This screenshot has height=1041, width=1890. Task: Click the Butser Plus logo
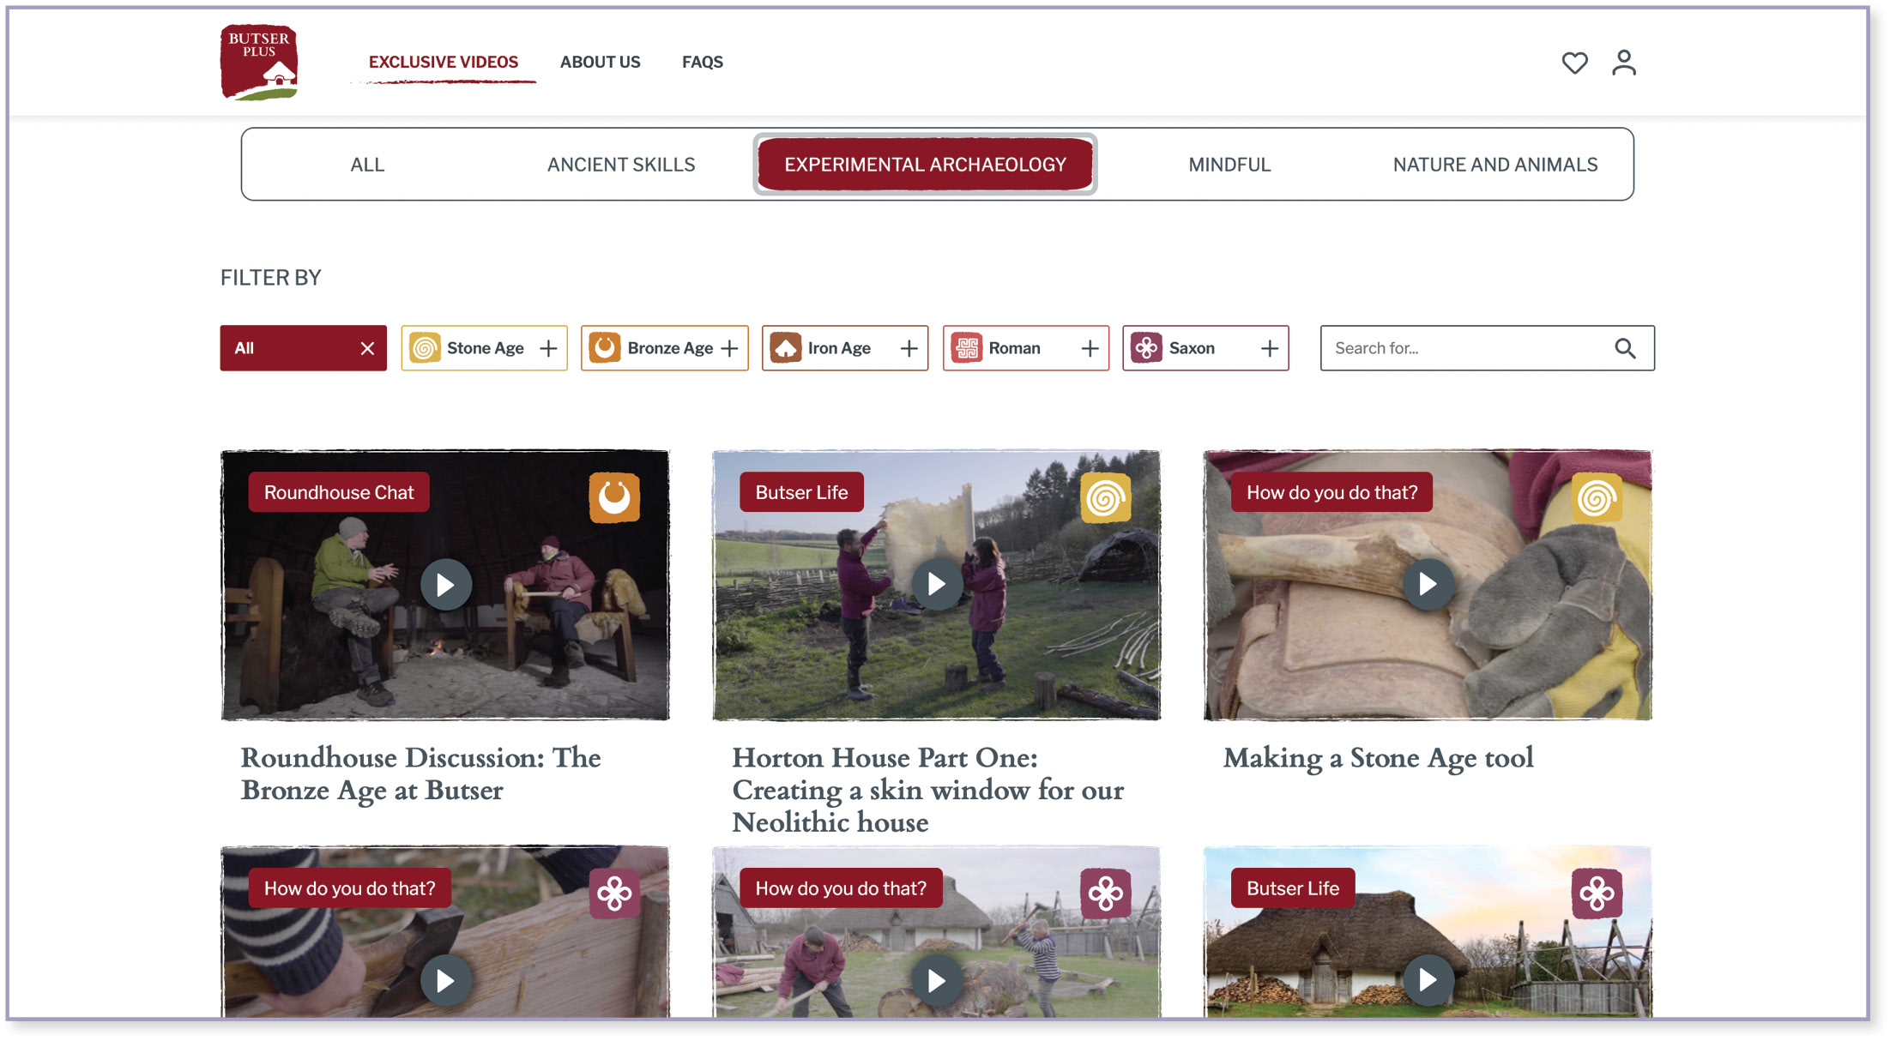pos(259,62)
